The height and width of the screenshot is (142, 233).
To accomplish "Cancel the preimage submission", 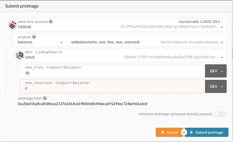I will (169, 132).
